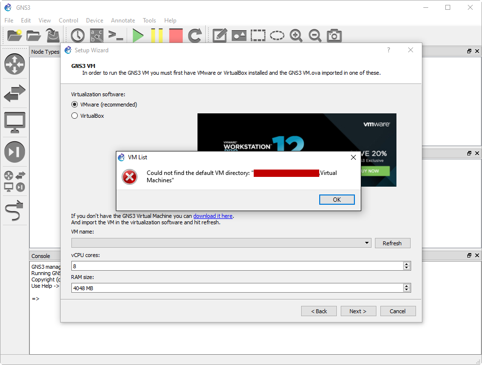Suspend all devices with yellow pause icon
The width and height of the screenshot is (482, 365).
pos(157,35)
